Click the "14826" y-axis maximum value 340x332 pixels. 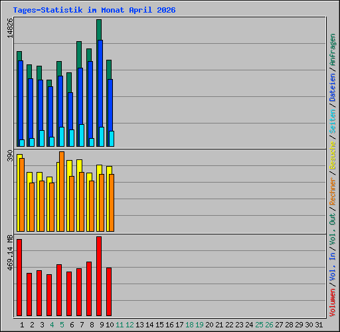click(x=10, y=28)
